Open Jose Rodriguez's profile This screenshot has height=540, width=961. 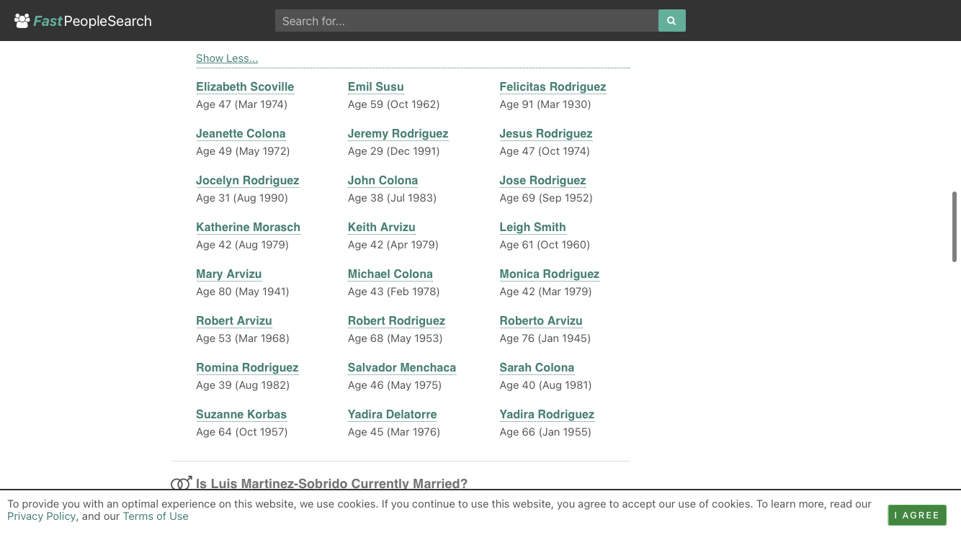point(542,180)
